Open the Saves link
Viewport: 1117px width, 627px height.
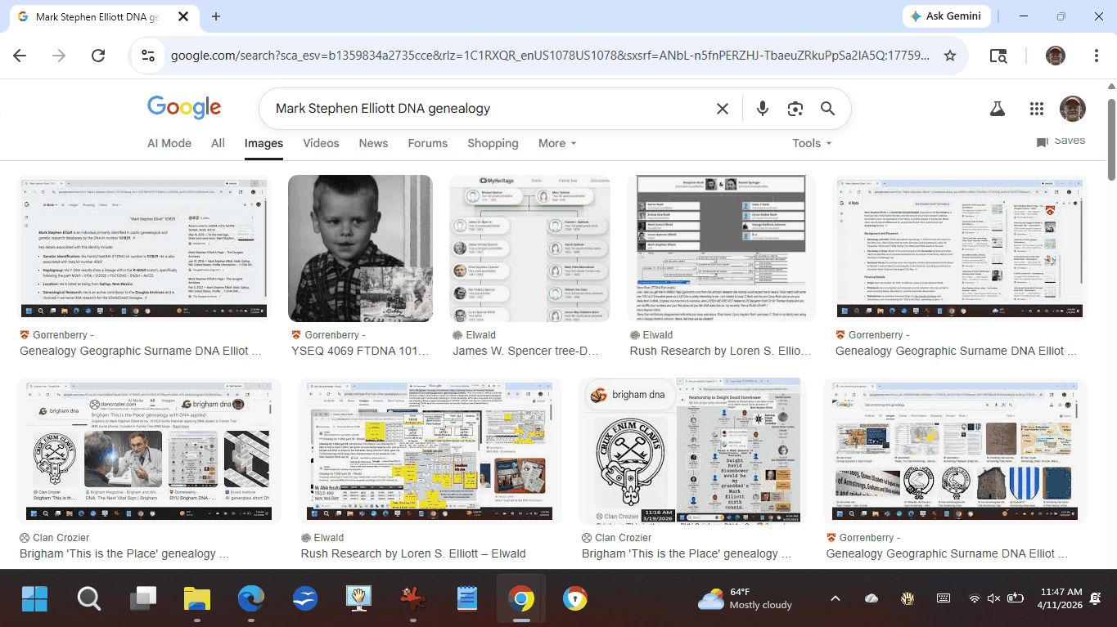tap(1061, 141)
